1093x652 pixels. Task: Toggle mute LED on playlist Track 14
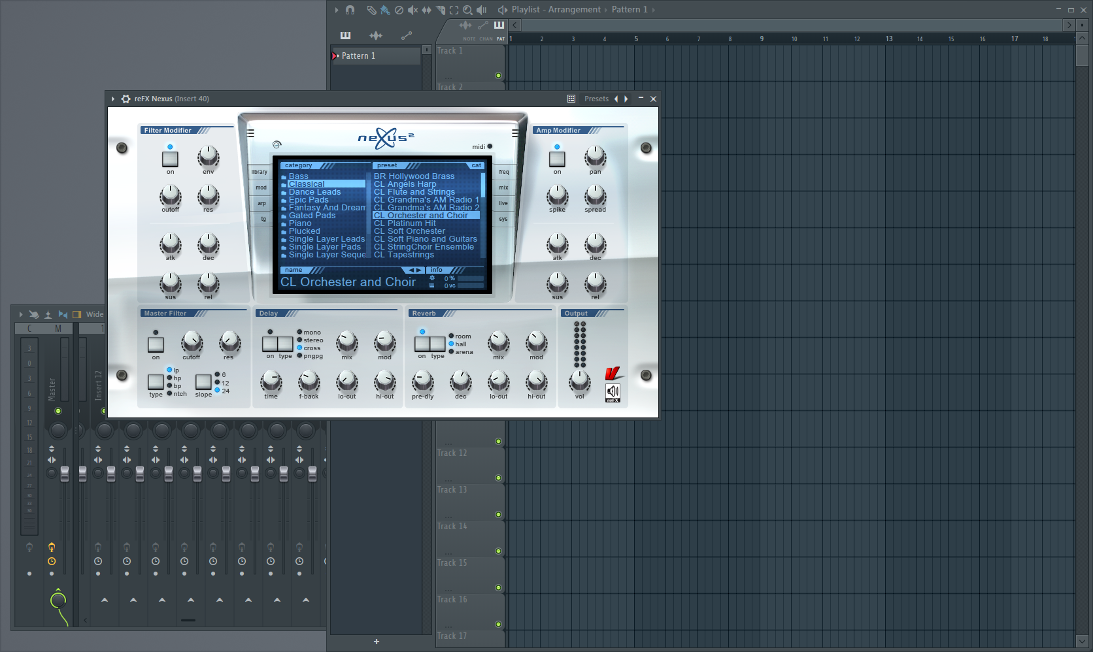[x=498, y=551]
